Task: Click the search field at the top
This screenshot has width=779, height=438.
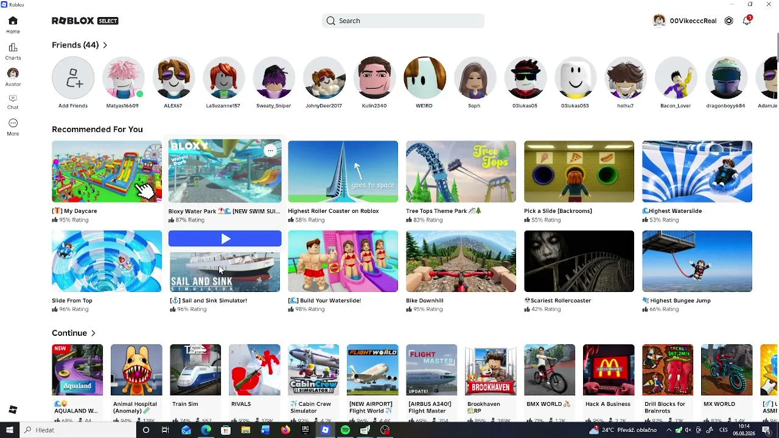Action: point(403,21)
